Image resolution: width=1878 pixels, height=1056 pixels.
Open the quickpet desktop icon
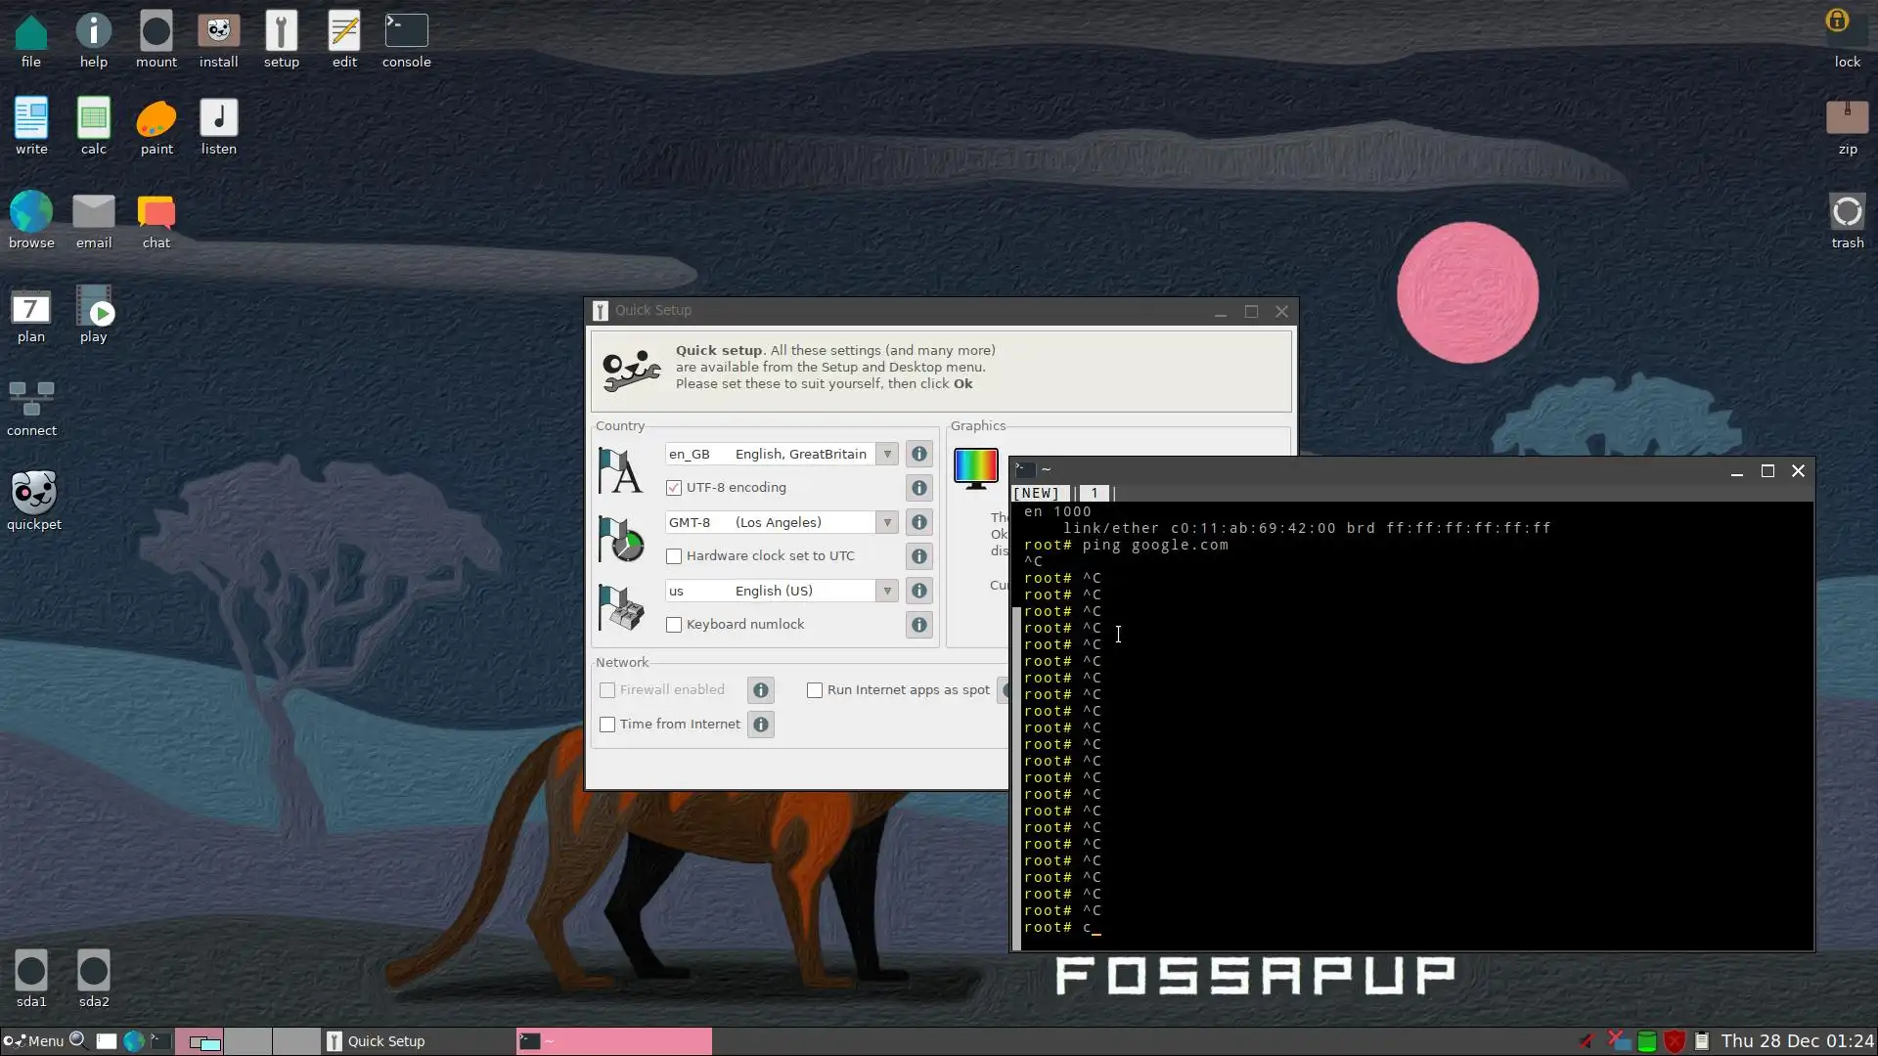point(33,493)
